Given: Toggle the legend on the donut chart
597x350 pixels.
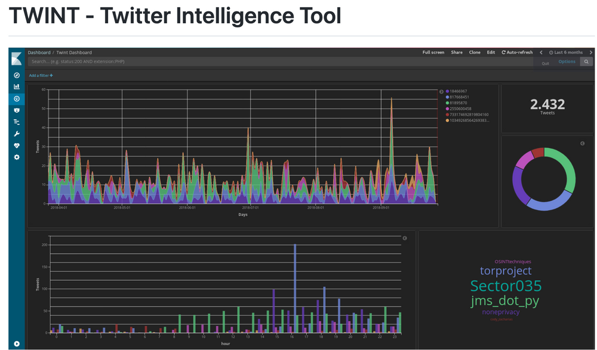Looking at the screenshot, I should tap(583, 144).
